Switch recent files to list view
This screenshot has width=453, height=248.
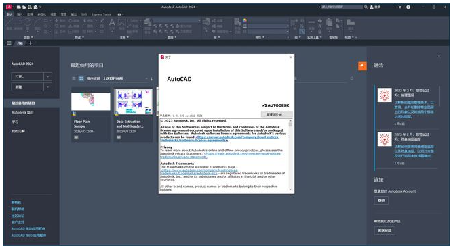tap(74, 78)
